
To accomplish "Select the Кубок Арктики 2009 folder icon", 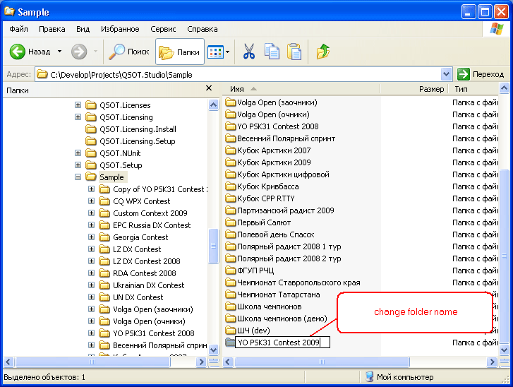I will point(230,162).
